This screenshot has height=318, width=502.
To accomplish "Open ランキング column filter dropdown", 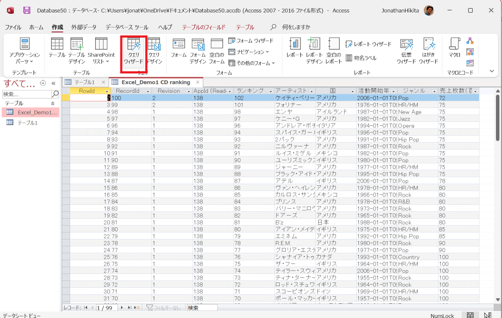I will 271,91.
